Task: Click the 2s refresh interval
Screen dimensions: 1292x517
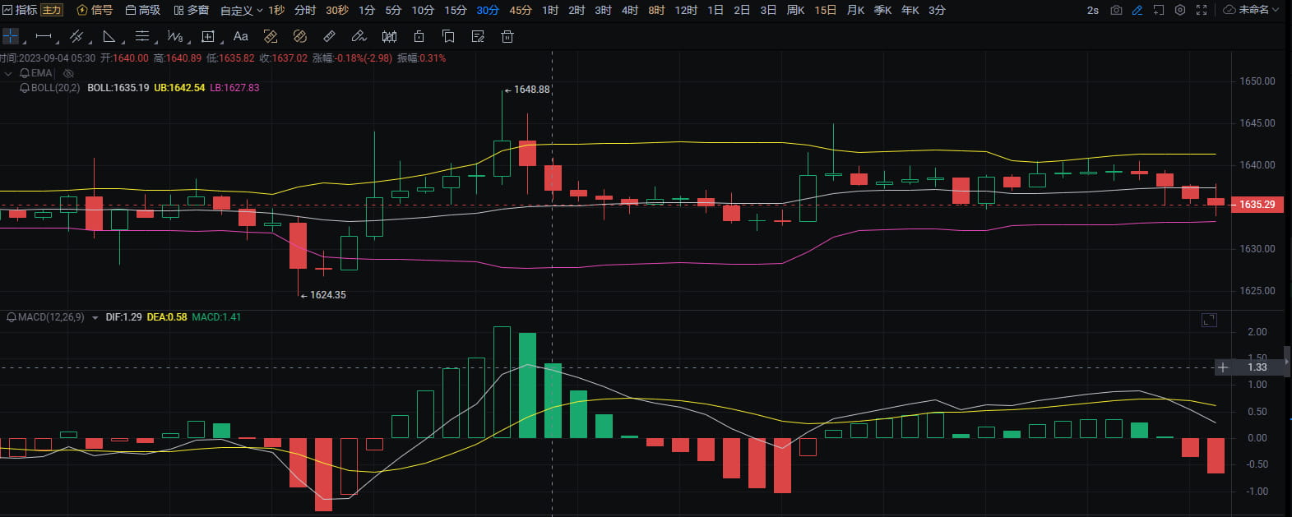Action: [x=1092, y=10]
